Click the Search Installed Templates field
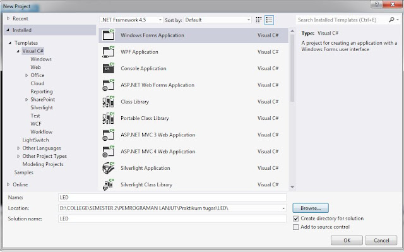The image size is (404, 252). click(342, 20)
